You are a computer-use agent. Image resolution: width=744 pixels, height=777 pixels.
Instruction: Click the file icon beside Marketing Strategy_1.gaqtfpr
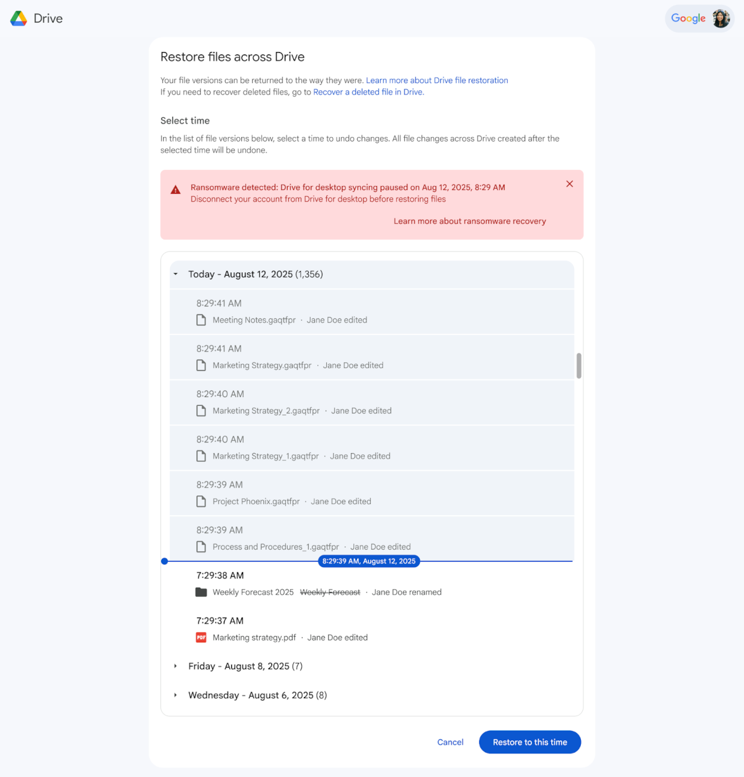pyautogui.click(x=201, y=456)
